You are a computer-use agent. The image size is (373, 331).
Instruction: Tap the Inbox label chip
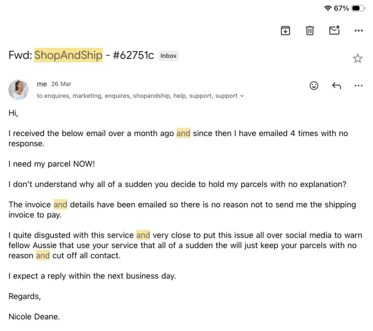click(x=168, y=56)
